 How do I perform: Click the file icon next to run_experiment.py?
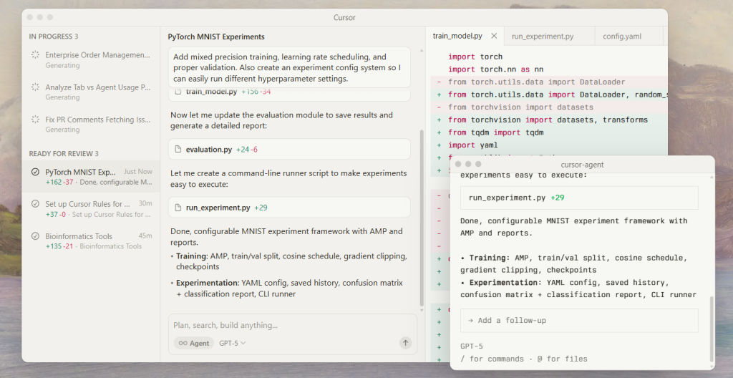pos(178,208)
